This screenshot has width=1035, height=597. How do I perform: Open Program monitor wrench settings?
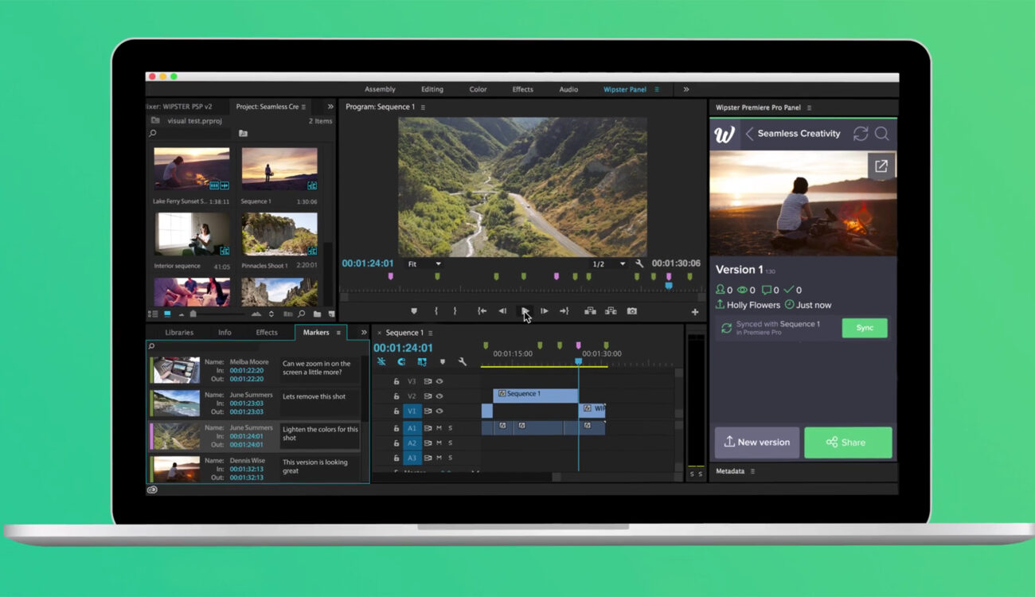point(639,263)
